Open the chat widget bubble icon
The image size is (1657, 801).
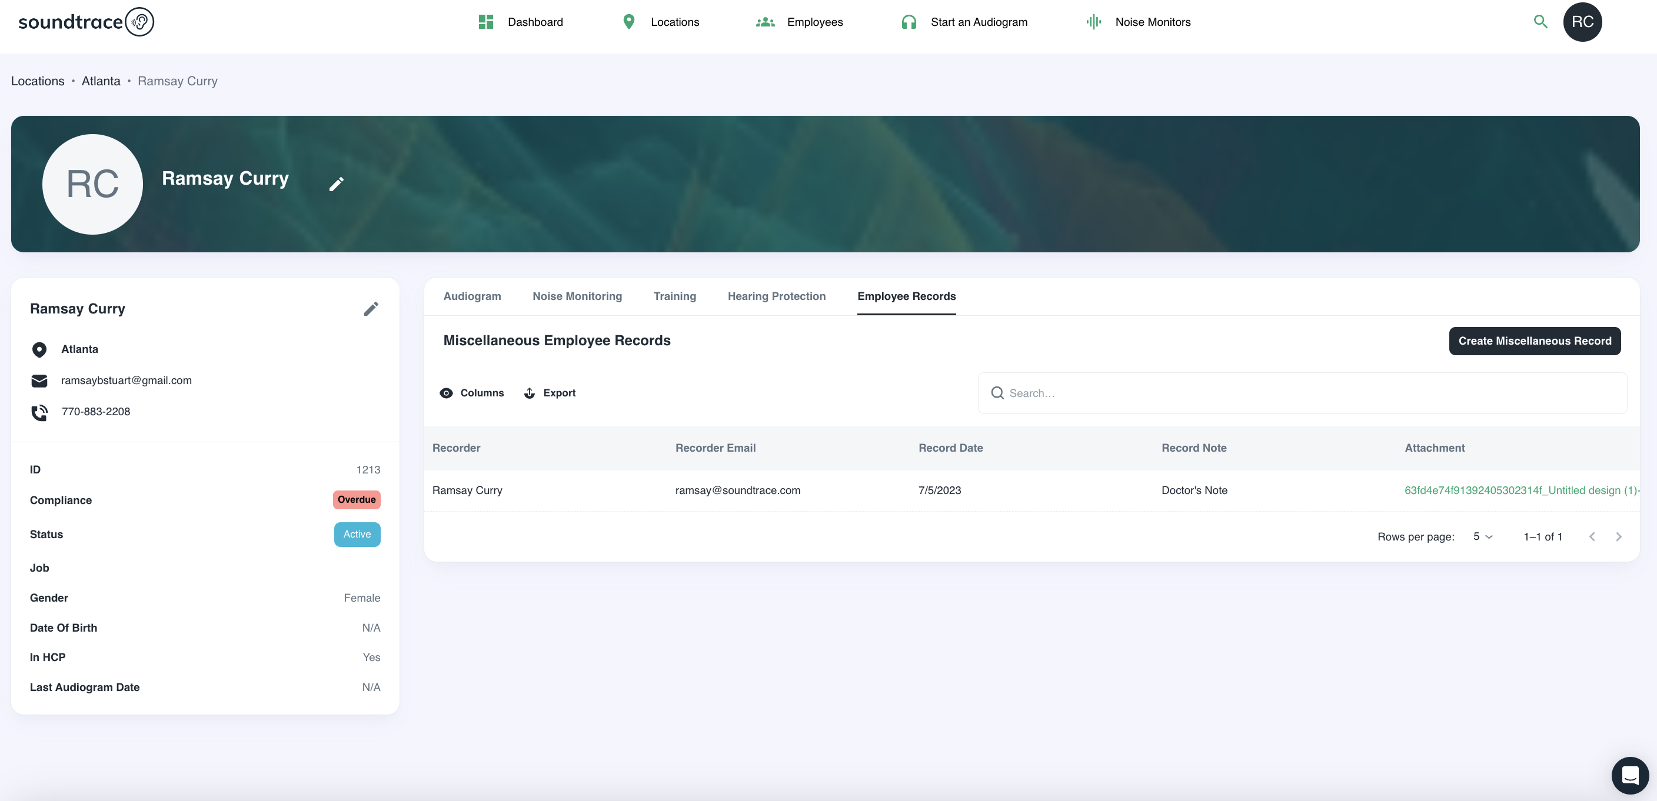[x=1629, y=775]
